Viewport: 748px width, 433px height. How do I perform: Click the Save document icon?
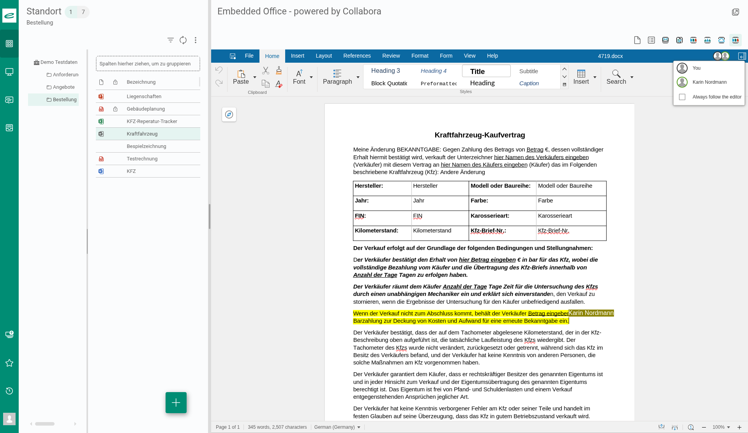(233, 56)
